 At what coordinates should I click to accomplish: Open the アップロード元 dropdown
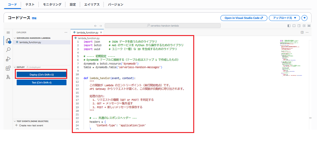[284, 18]
